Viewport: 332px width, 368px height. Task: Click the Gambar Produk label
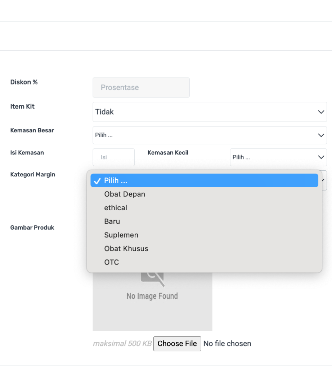coord(32,227)
